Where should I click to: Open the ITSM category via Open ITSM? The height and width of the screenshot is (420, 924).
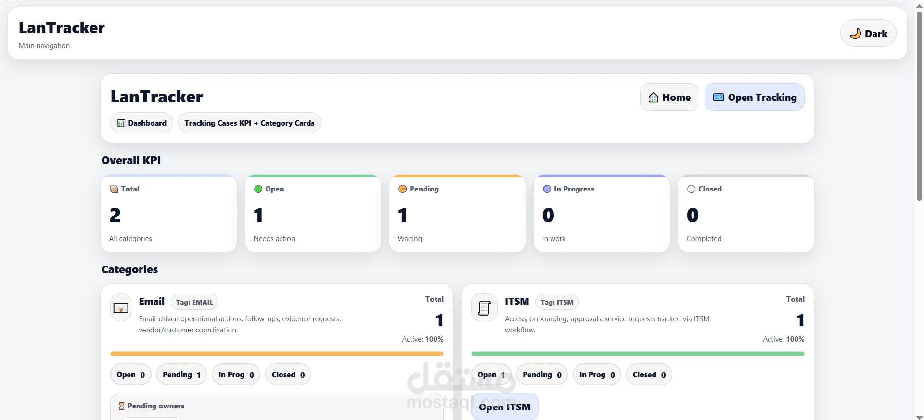[505, 407]
